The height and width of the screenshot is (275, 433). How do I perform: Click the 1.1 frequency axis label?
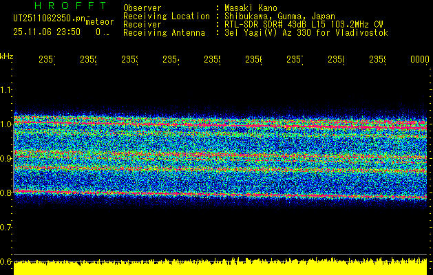[x=6, y=89]
